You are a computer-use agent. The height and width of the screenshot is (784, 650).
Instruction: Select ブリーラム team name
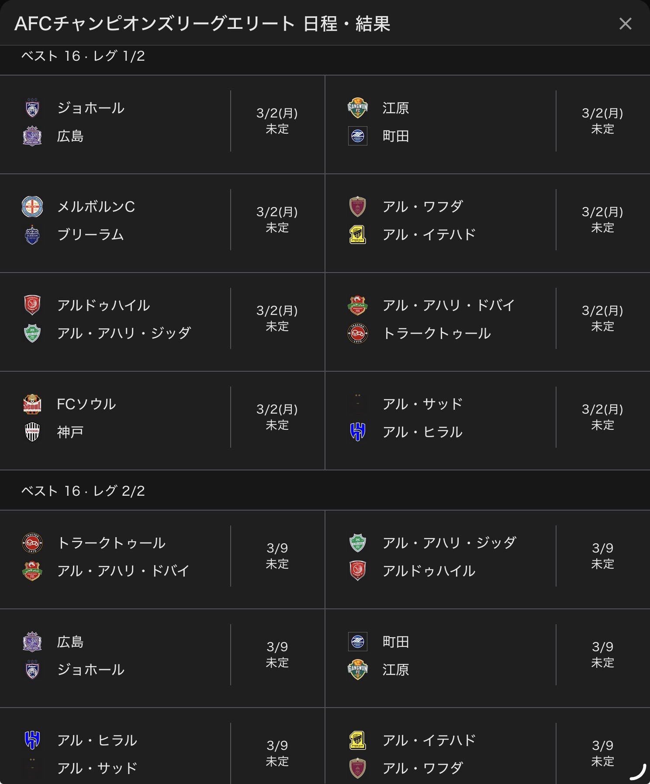(x=91, y=235)
